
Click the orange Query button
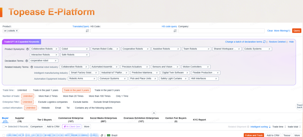click(x=297, y=31)
